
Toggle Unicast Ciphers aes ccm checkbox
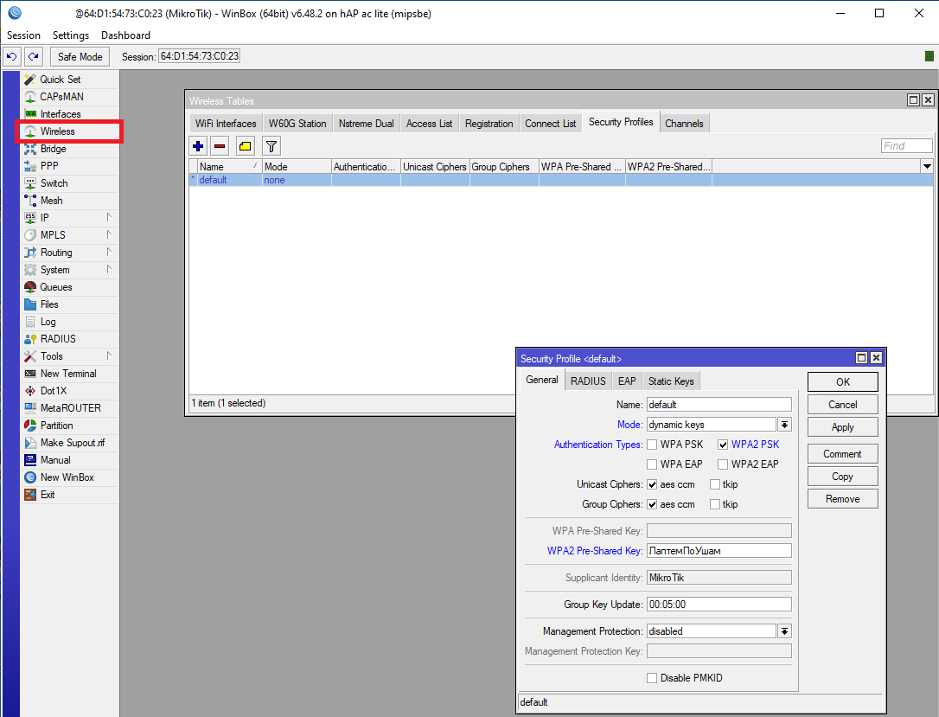652,484
